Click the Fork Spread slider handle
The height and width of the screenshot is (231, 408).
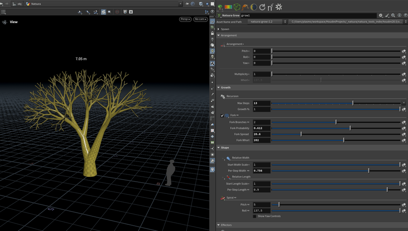(x=301, y=134)
